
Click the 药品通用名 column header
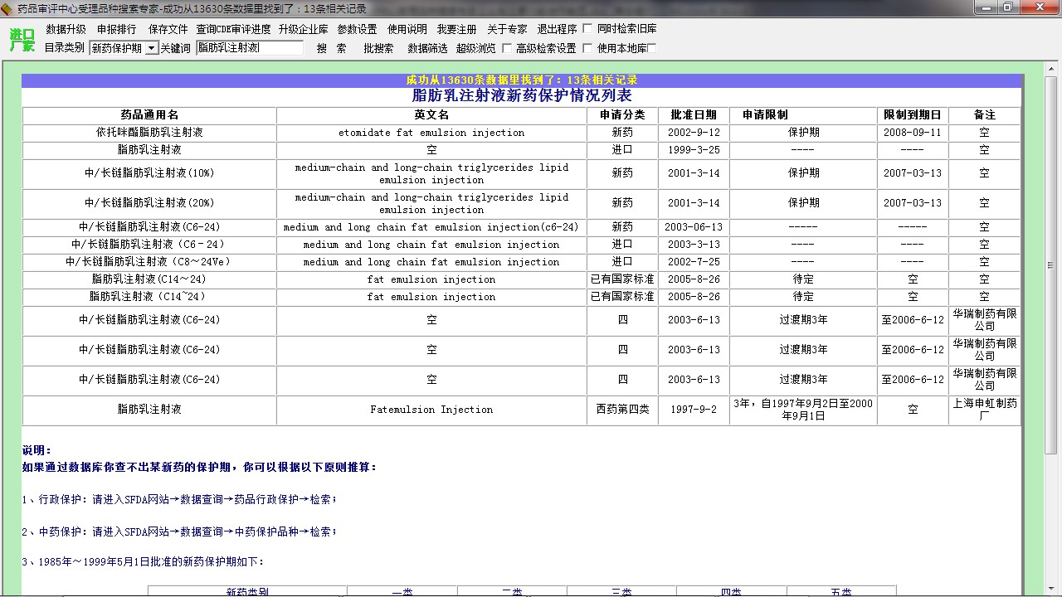tap(149, 115)
